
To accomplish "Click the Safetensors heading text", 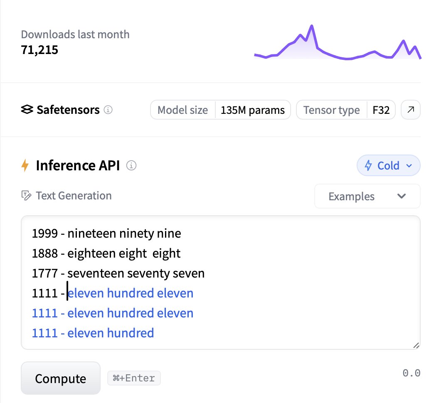I will 68,110.
